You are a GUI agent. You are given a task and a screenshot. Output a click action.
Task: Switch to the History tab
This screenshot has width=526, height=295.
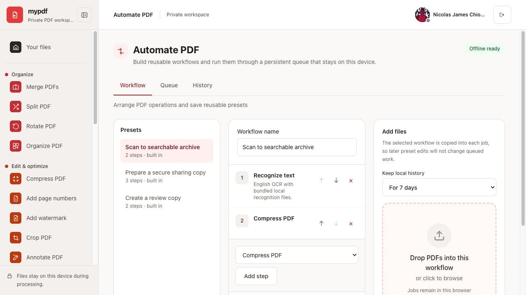[x=203, y=85]
